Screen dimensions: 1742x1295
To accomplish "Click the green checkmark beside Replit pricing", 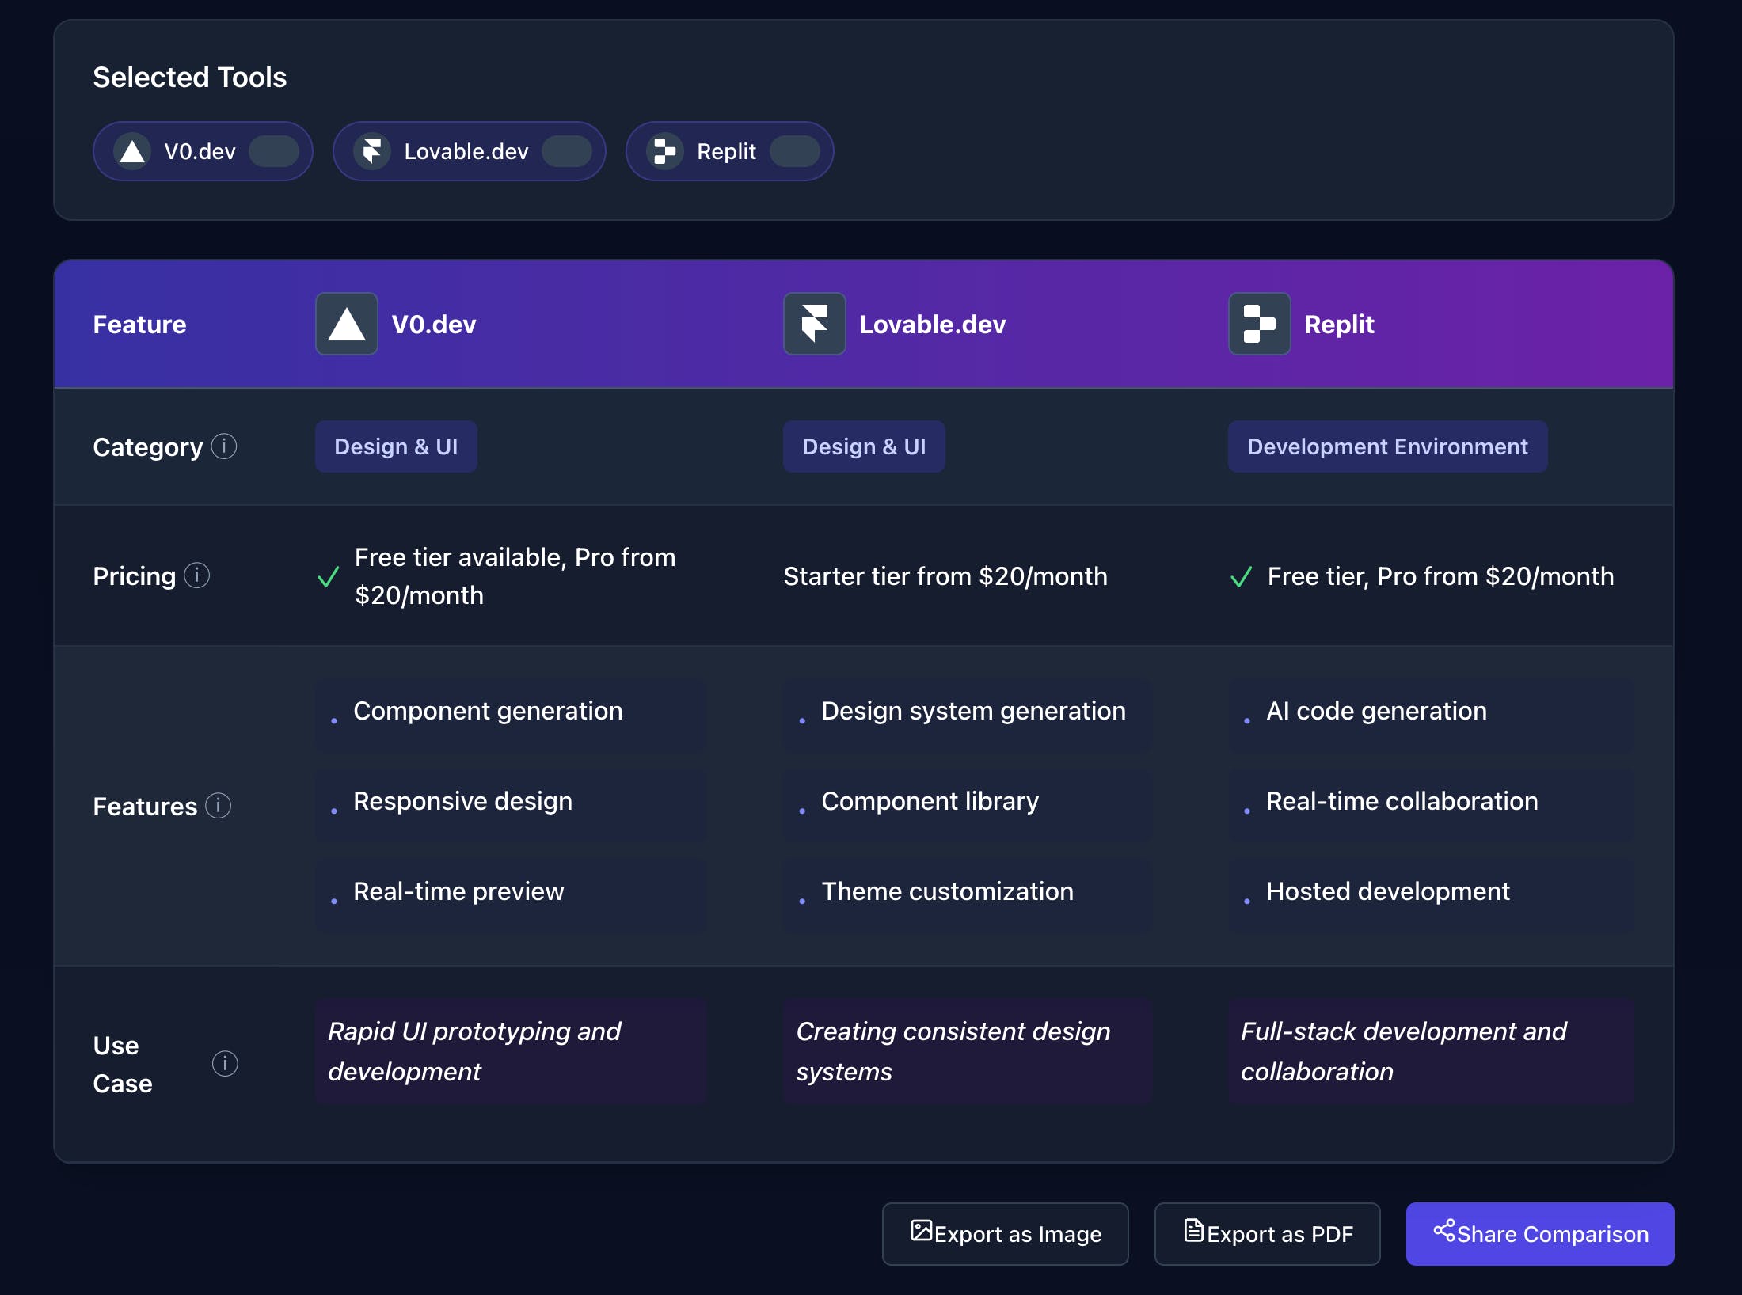I will (x=1242, y=577).
